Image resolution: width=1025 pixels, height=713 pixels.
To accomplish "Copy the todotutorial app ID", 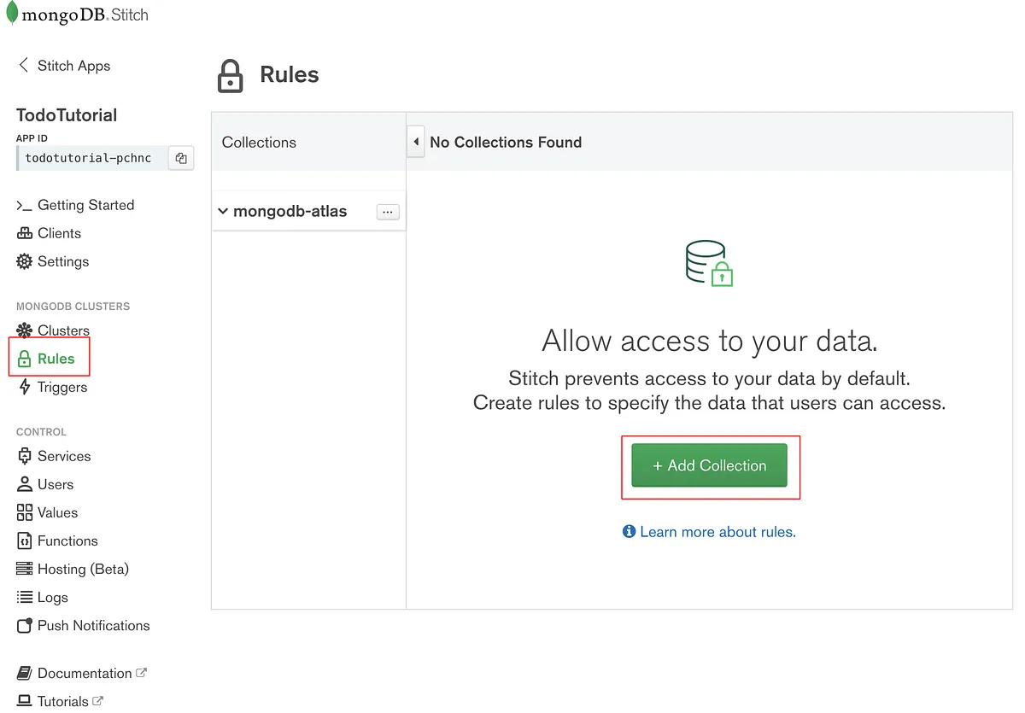I will [181, 157].
